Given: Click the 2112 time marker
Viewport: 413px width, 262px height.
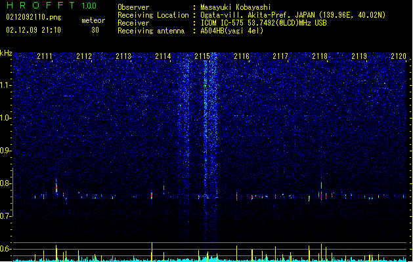Looking at the screenshot, I should (x=84, y=56).
